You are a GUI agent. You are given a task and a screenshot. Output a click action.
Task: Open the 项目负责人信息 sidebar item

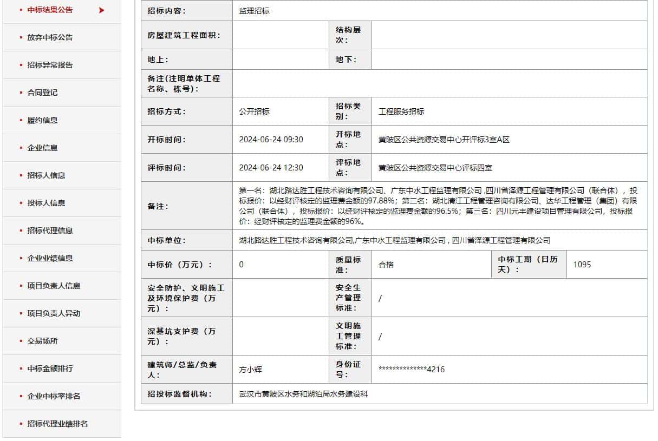54,286
